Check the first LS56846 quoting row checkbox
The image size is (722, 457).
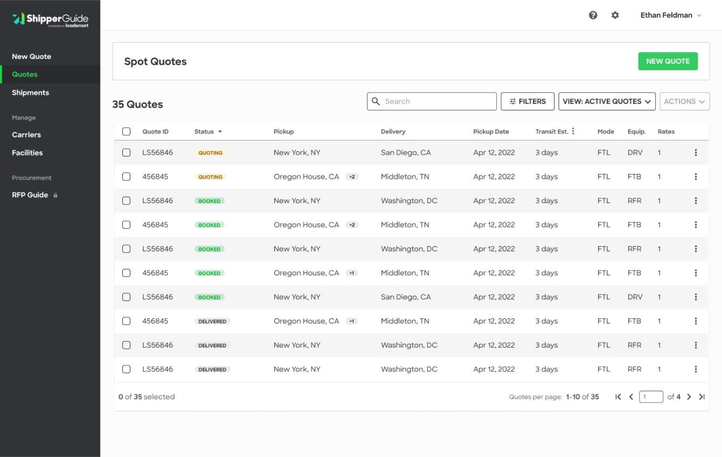tap(126, 153)
